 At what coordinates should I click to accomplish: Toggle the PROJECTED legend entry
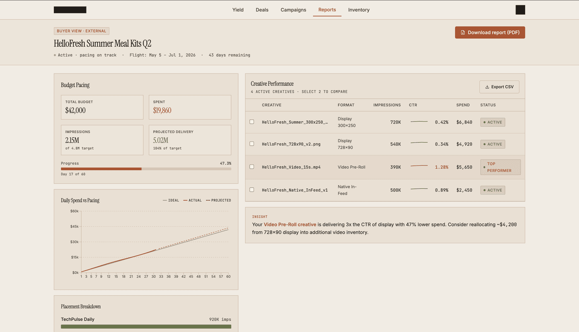pos(218,200)
